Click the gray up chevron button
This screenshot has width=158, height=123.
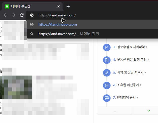pos(115,111)
